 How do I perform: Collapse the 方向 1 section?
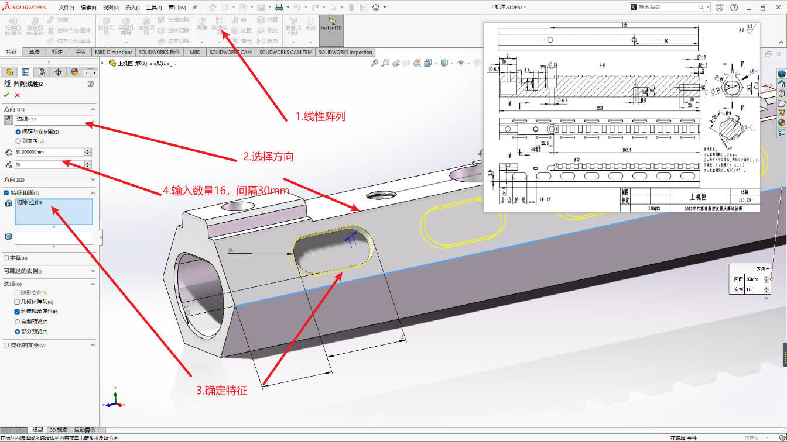[x=93, y=109]
